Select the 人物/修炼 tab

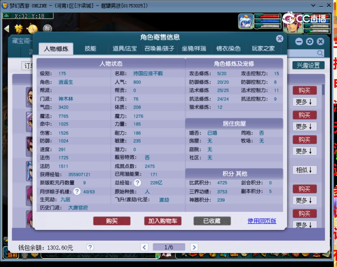[x=56, y=49]
